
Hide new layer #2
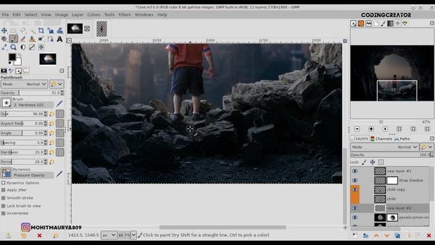click(355, 208)
